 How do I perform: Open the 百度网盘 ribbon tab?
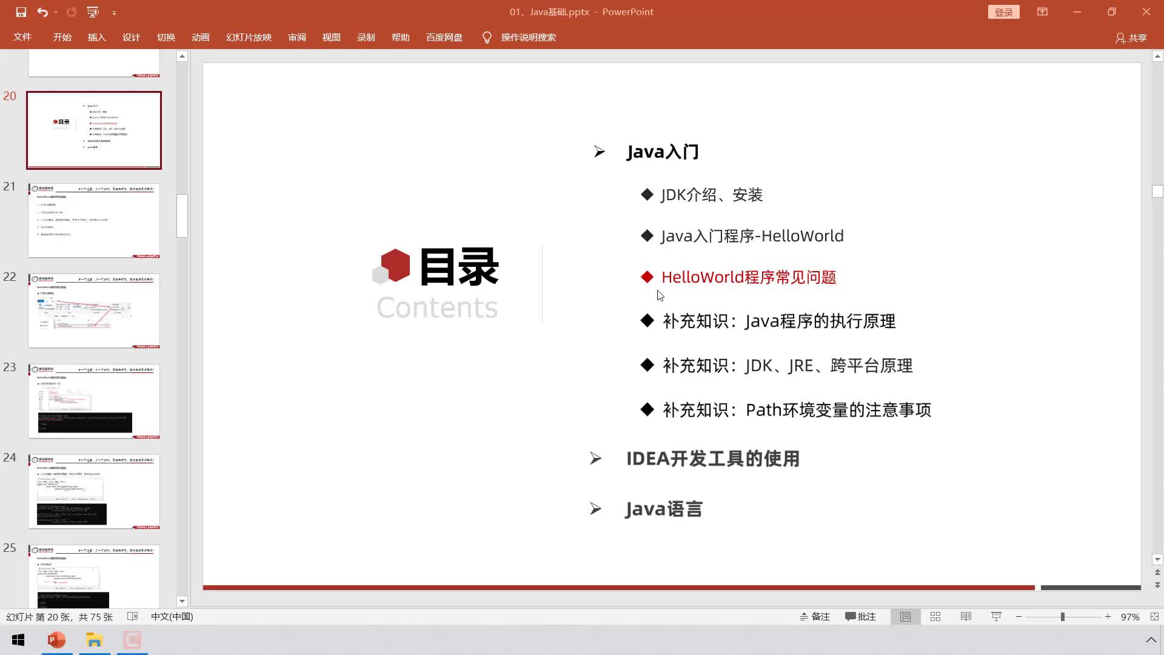pos(444,38)
